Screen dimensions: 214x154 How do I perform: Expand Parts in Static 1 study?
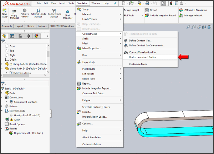coord(2,93)
